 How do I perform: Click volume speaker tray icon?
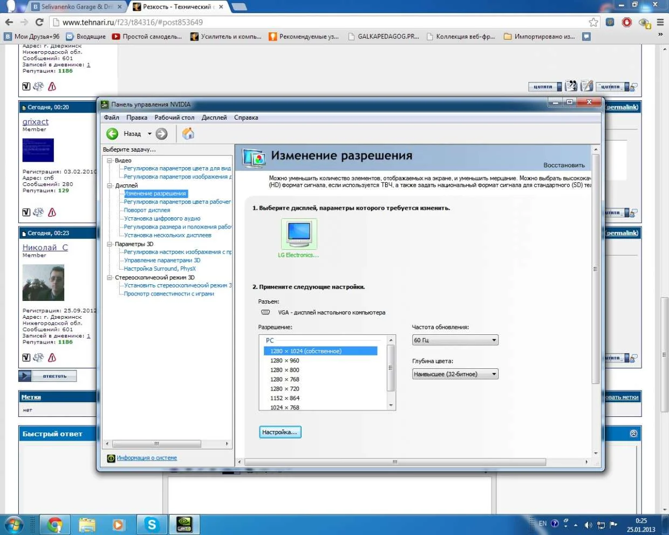[588, 525]
